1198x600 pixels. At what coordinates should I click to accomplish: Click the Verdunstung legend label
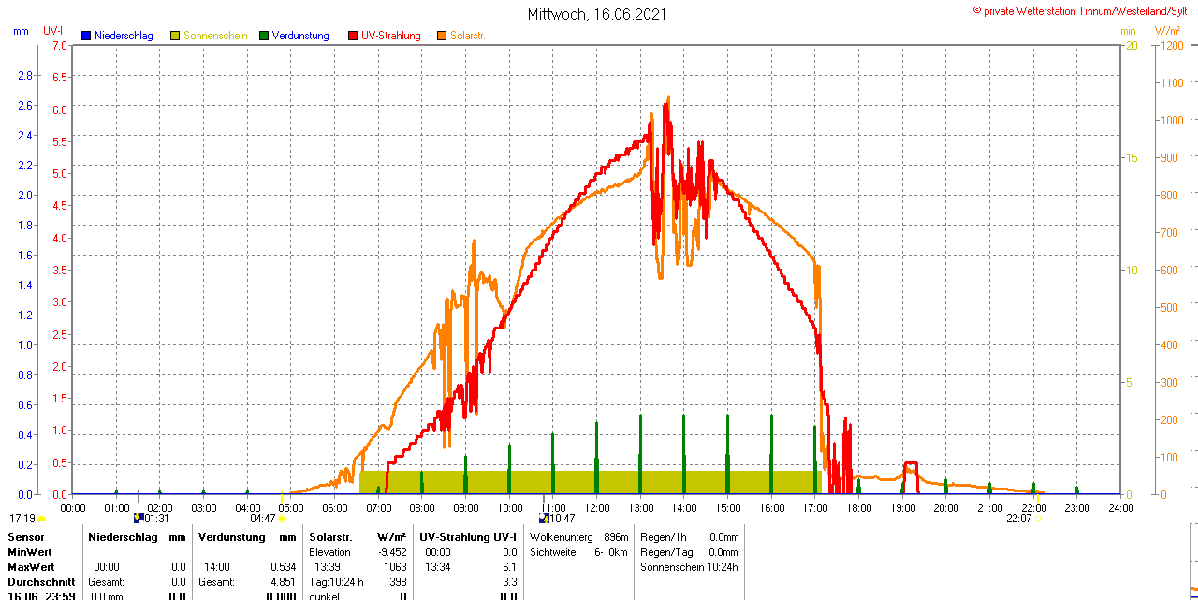pyautogui.click(x=300, y=36)
